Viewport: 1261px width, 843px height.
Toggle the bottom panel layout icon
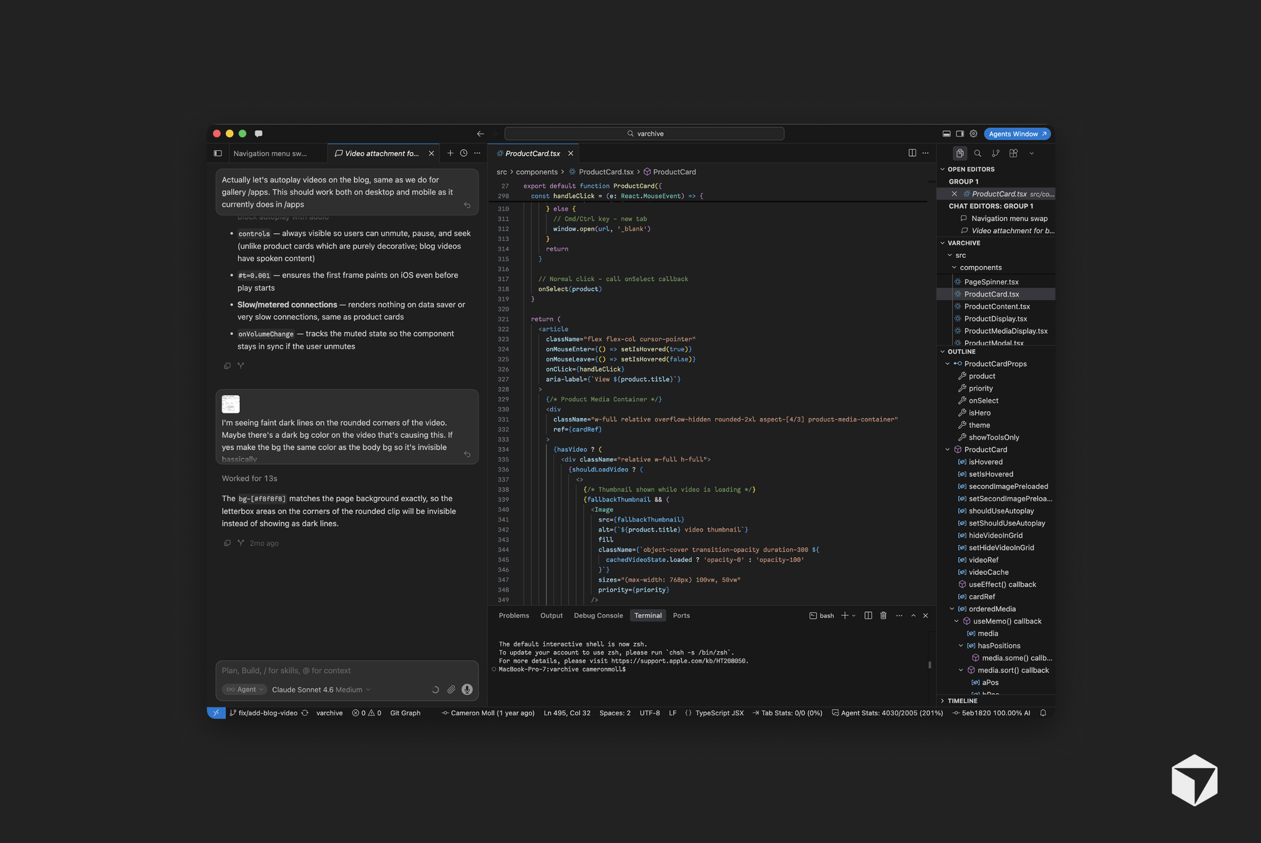pyautogui.click(x=946, y=133)
